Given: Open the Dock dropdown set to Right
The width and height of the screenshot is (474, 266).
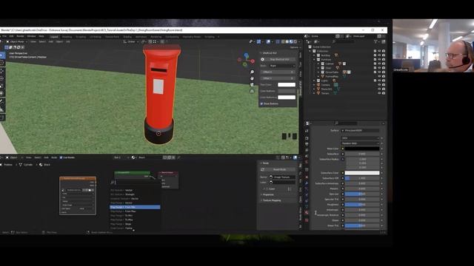Looking at the screenshot, I should point(281,66).
